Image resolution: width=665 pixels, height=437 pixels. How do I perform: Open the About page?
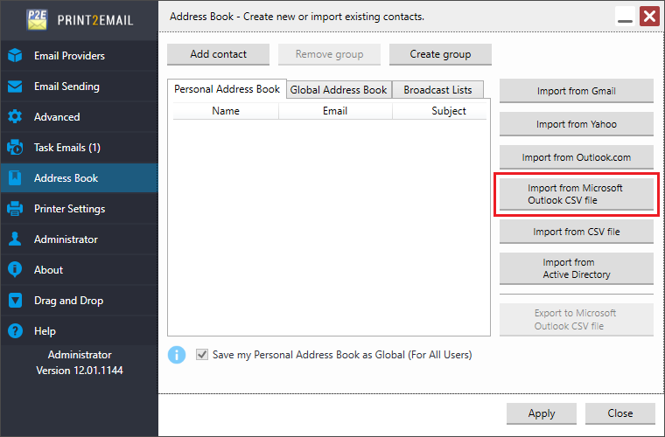[80, 269]
